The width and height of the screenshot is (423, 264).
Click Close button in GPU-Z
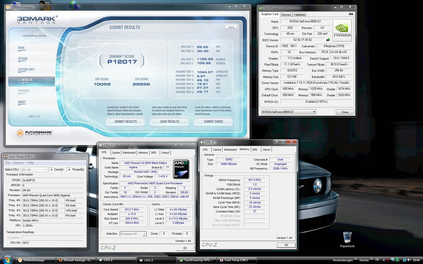pos(345,112)
